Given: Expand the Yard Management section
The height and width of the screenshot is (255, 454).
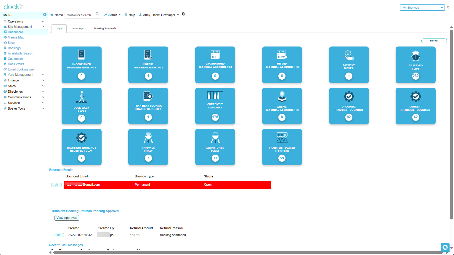Looking at the screenshot, I should (43, 75).
